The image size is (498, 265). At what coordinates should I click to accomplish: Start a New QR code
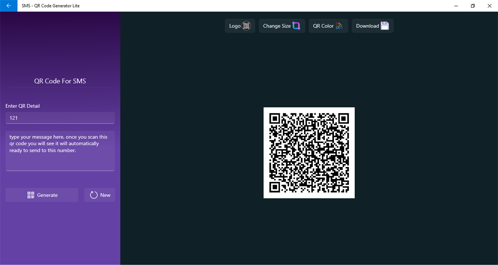[100, 195]
